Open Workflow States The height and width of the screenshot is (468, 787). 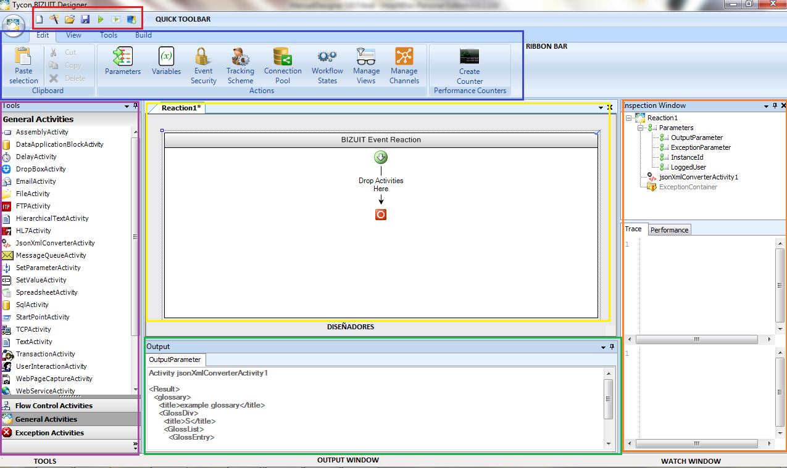tap(327, 66)
